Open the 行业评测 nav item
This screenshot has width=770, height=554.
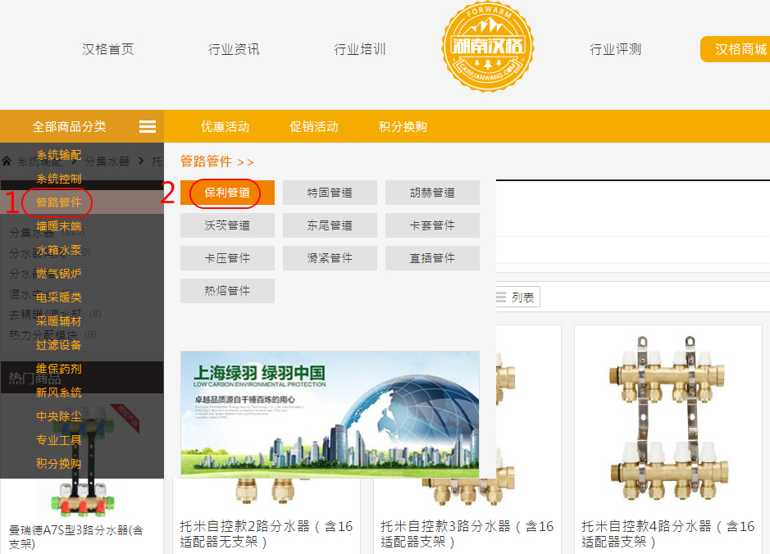(x=615, y=49)
